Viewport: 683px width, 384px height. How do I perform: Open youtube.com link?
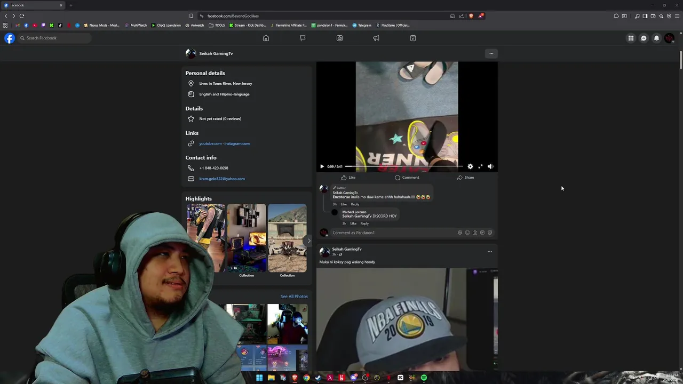point(210,143)
